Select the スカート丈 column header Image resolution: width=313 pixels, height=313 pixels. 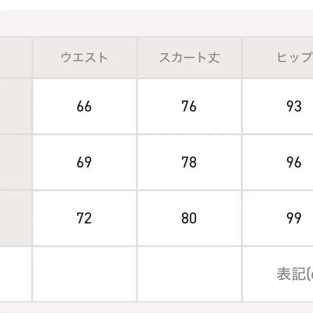[189, 58]
